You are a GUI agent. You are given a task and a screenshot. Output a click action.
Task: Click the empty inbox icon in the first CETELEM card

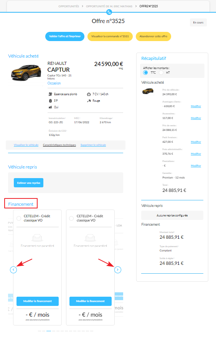(37, 238)
